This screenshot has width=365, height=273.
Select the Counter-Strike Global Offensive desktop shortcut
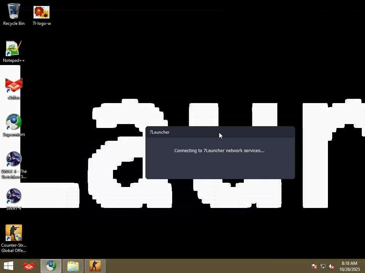click(x=14, y=239)
